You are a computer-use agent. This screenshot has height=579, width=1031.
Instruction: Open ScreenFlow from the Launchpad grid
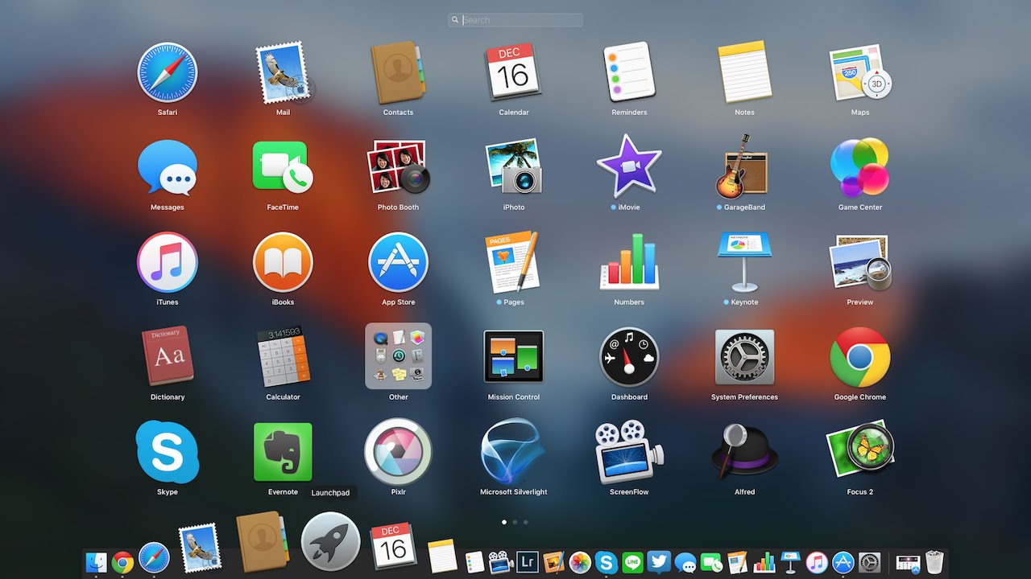tap(629, 452)
